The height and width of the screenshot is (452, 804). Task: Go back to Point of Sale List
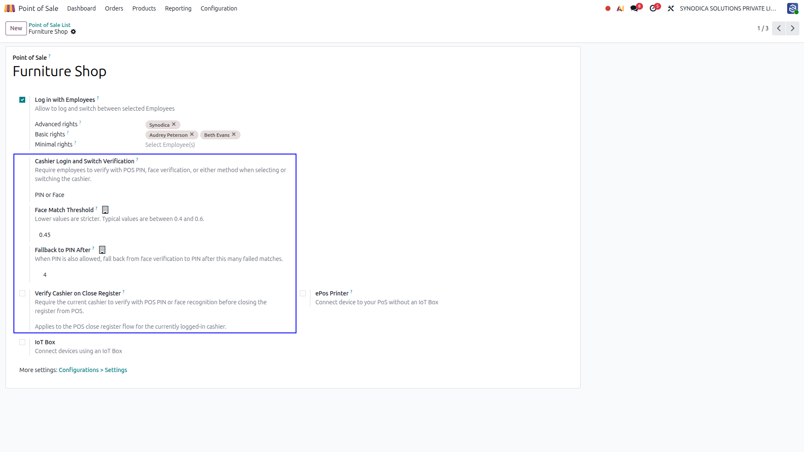pyautogui.click(x=50, y=25)
